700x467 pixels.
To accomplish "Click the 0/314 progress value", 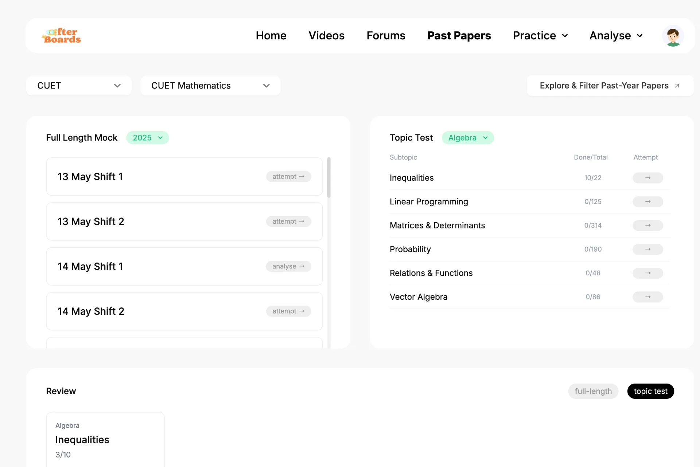I will (593, 225).
